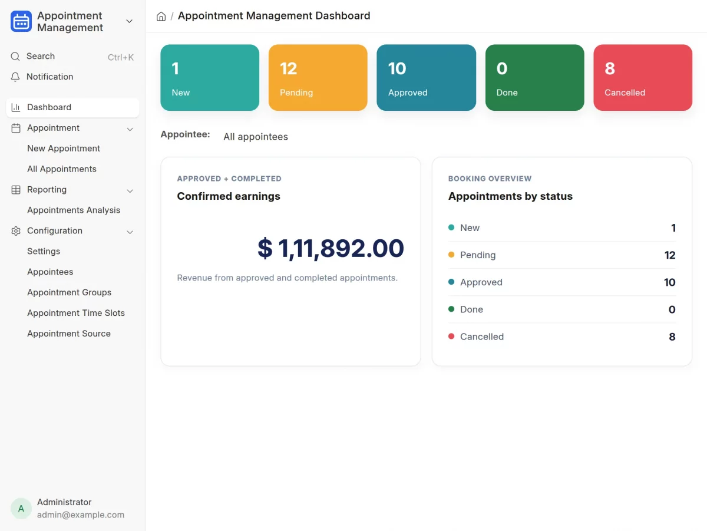Viewport: 707px width, 531px height.
Task: Go to Appointees configuration
Action: [x=50, y=272]
